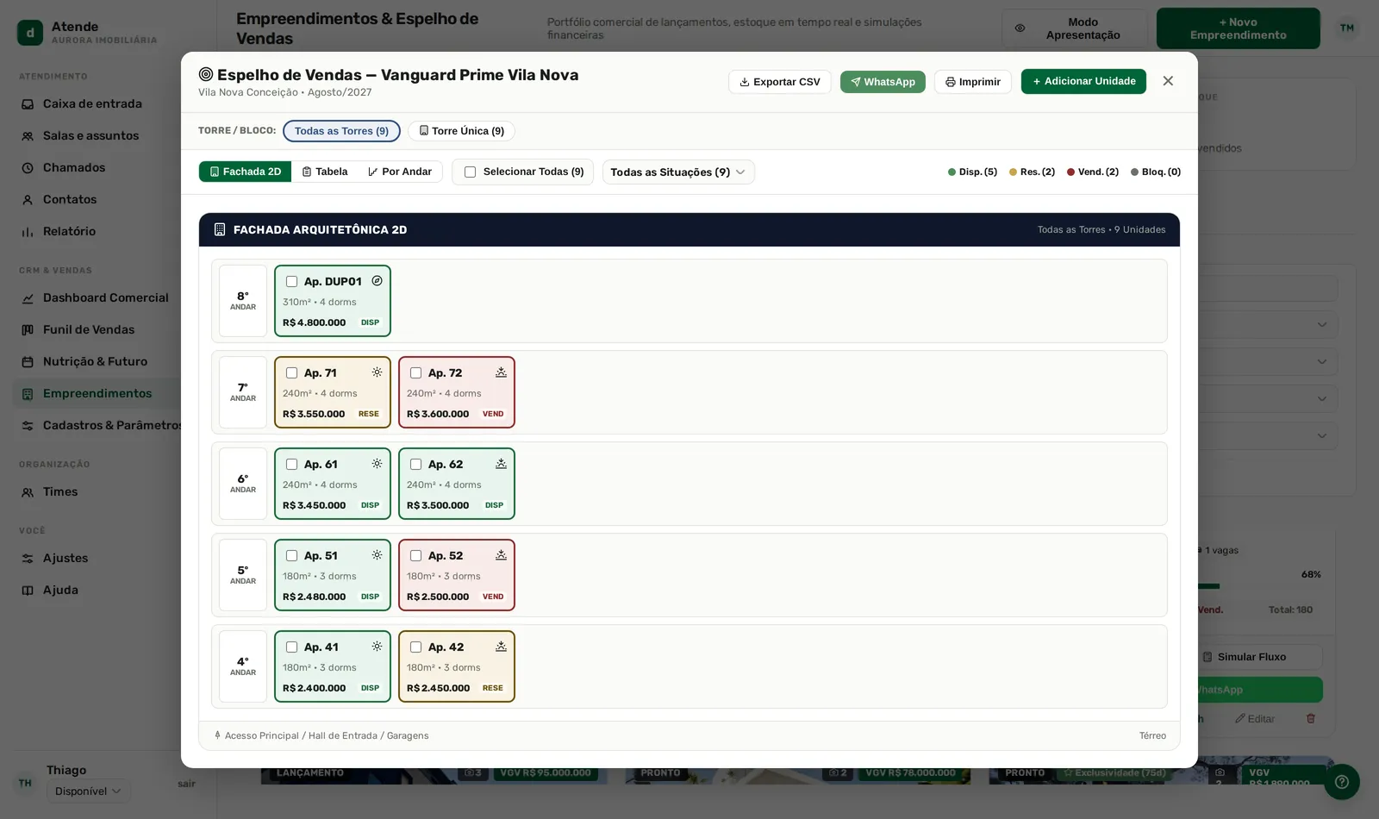Click the sunset icon on Ap. 62 card
Image resolution: width=1379 pixels, height=819 pixels.
click(x=501, y=464)
